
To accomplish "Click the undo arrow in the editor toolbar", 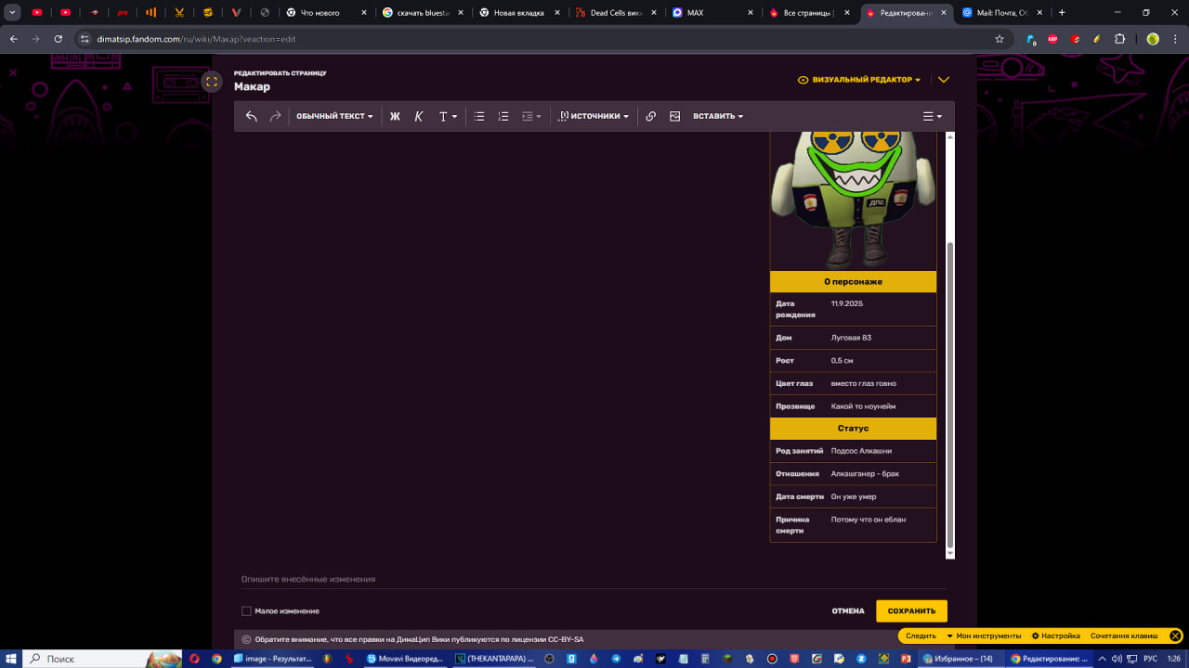I will [251, 117].
